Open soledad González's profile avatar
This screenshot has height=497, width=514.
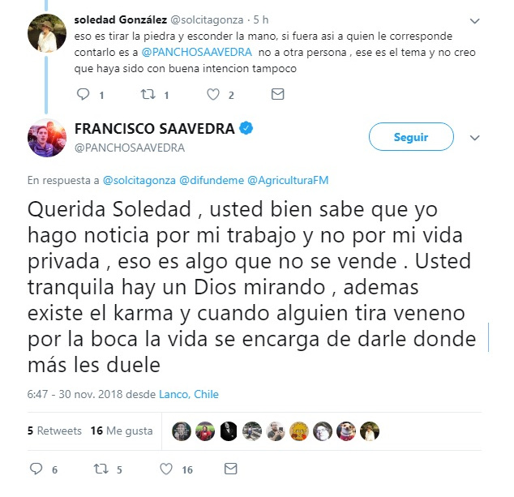(x=47, y=33)
